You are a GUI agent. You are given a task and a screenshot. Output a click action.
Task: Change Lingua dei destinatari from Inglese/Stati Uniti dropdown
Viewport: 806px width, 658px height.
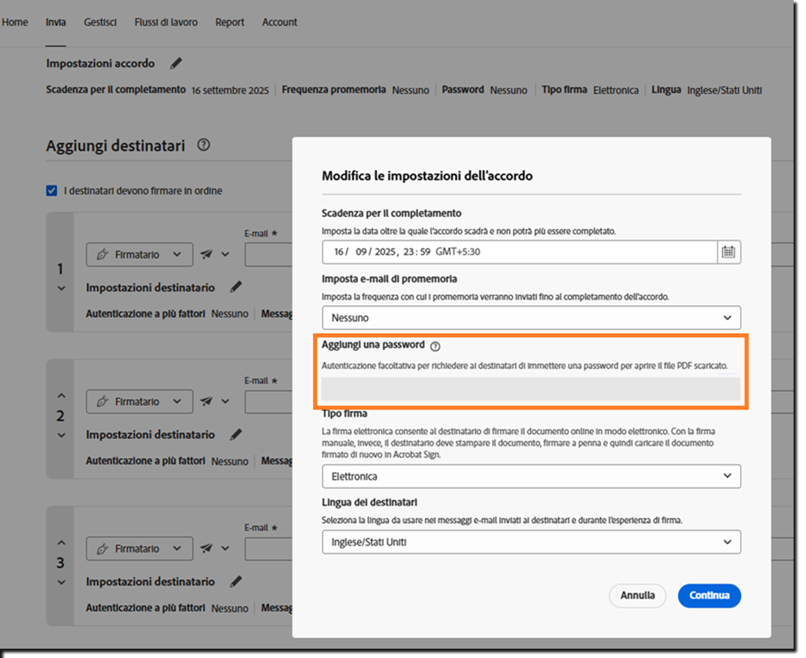[531, 542]
